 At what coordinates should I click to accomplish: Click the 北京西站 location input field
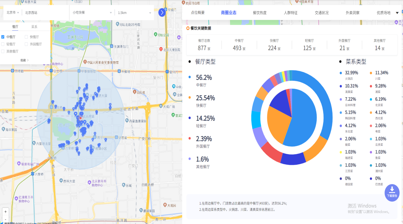(x=45, y=13)
